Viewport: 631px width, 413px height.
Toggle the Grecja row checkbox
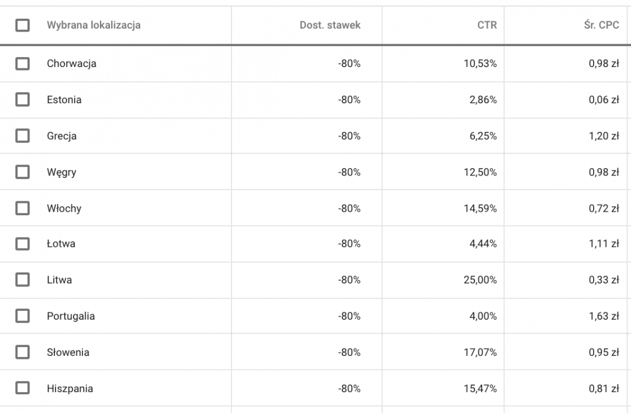22,136
